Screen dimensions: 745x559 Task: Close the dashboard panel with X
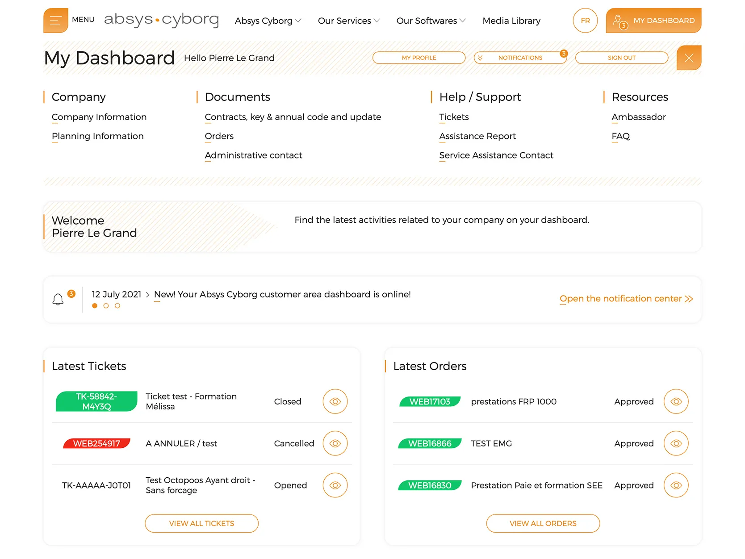click(x=689, y=58)
